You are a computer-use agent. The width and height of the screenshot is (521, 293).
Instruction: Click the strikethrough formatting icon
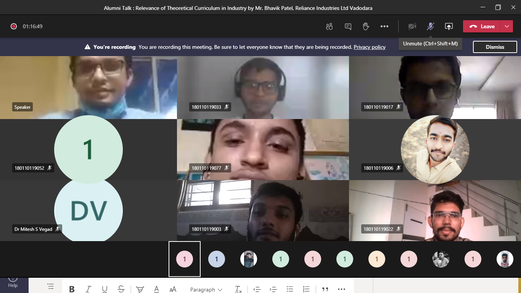pyautogui.click(x=121, y=289)
